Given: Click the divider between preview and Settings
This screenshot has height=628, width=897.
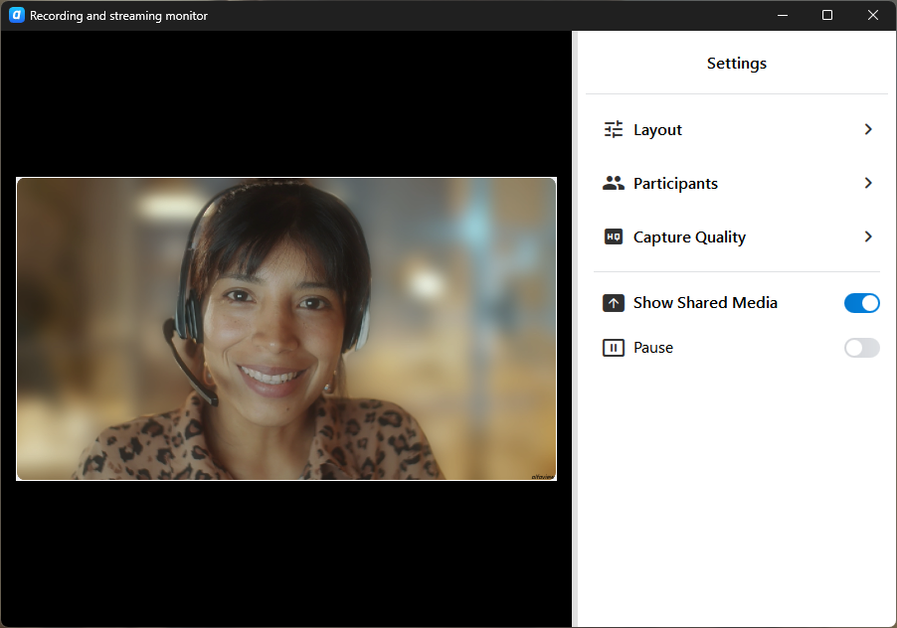Looking at the screenshot, I should (x=575, y=328).
